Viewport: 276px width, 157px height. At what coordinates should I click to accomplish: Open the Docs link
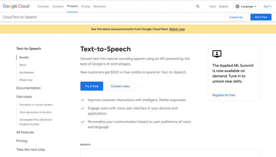213,6
